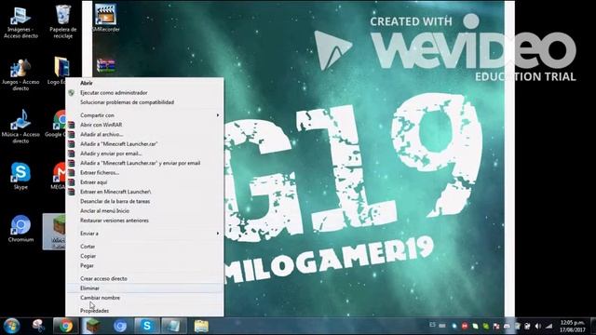Viewport: 596px width, 335px height.
Task: Launch SMRecorder from the desktop
Action: pyautogui.click(x=105, y=19)
